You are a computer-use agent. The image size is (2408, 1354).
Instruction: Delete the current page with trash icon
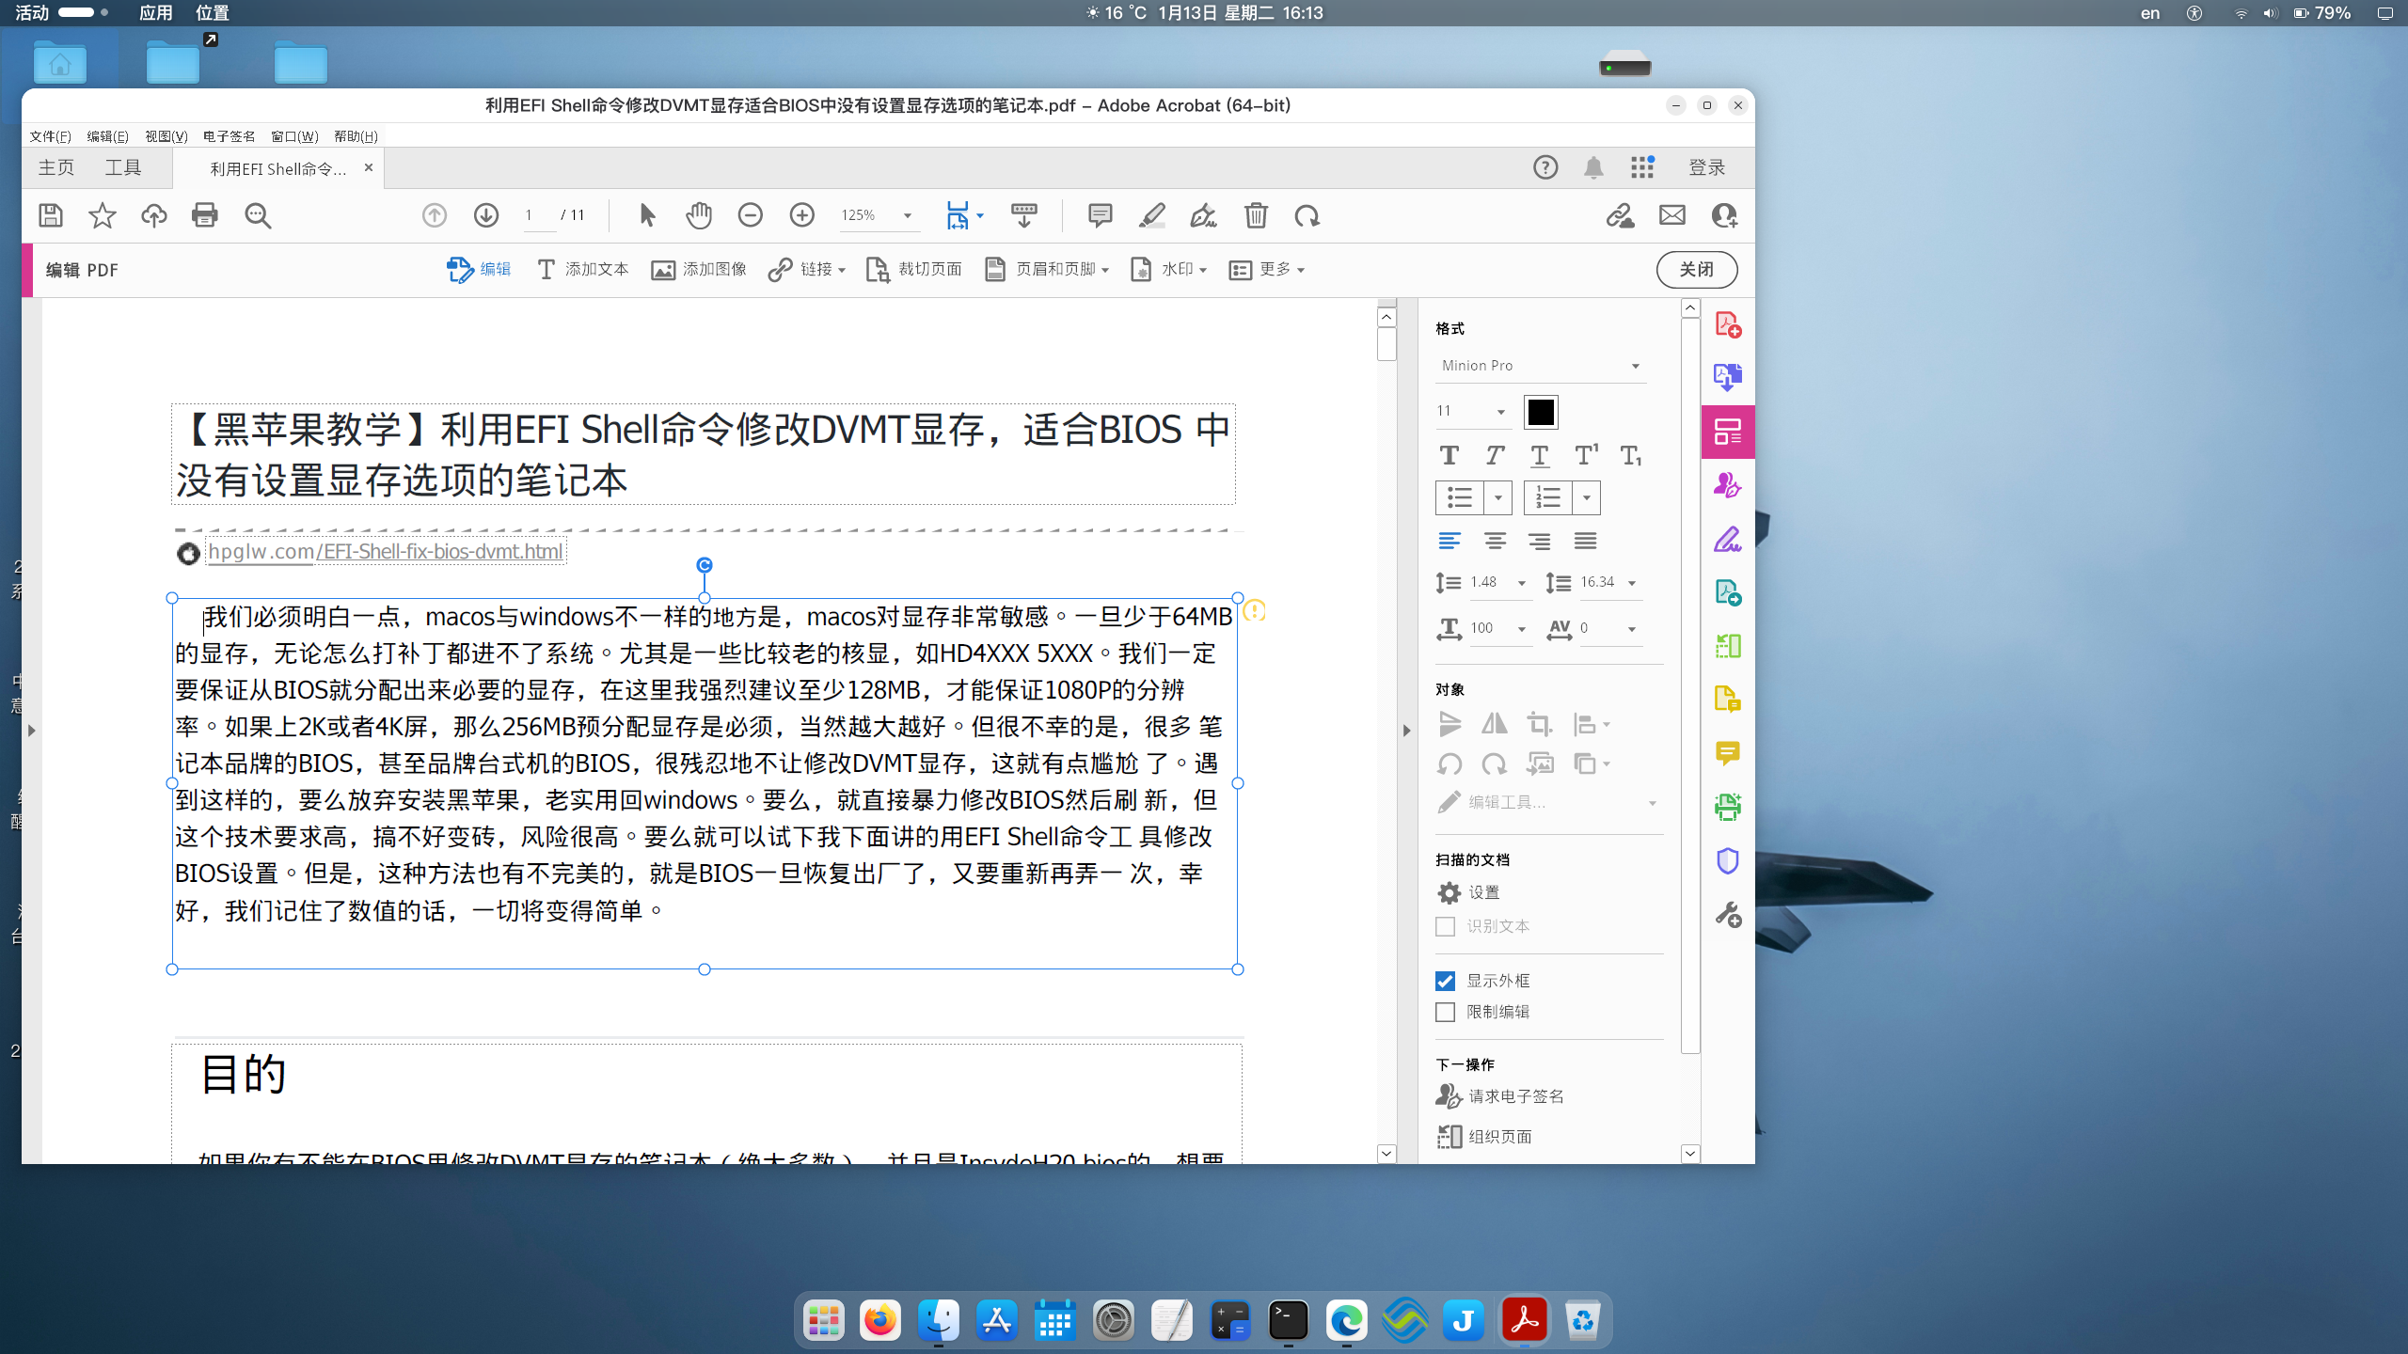pyautogui.click(x=1257, y=215)
